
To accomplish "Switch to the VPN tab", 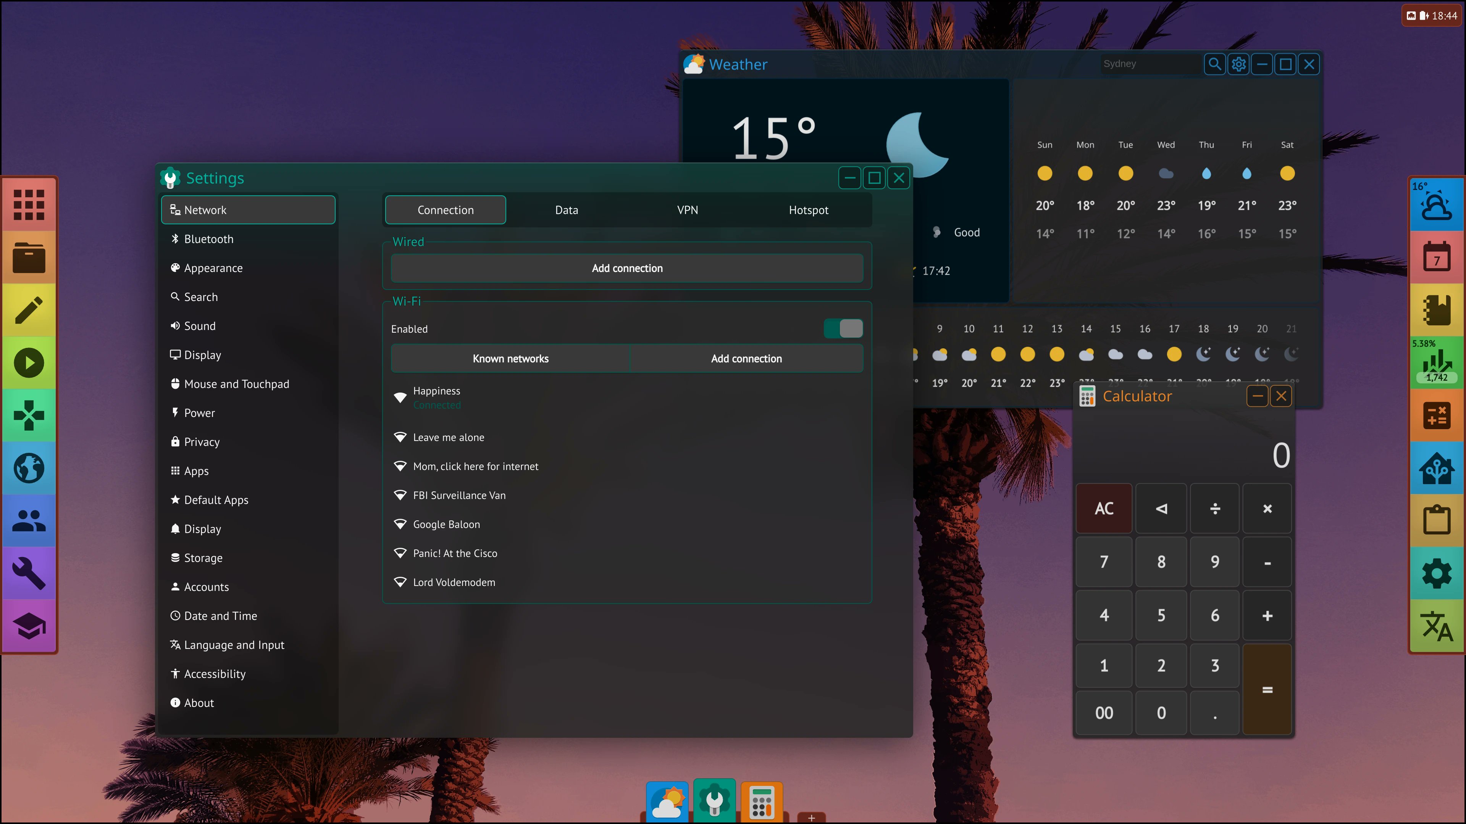I will coord(688,209).
